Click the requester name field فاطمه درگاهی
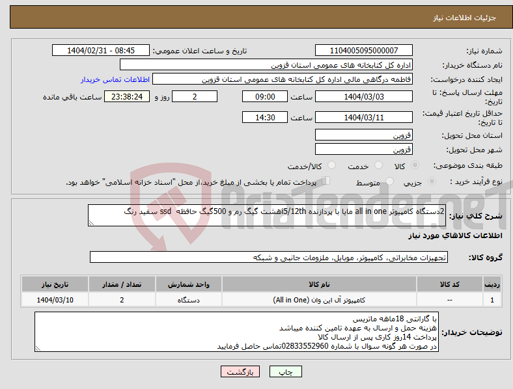This screenshot has height=389, width=513. point(283,79)
